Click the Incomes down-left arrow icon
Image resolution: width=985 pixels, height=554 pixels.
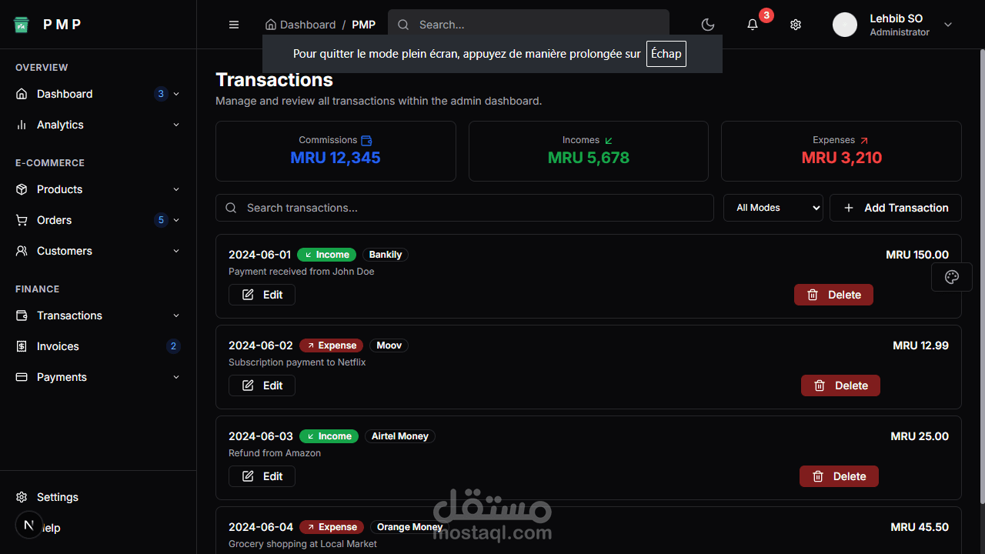(x=609, y=140)
